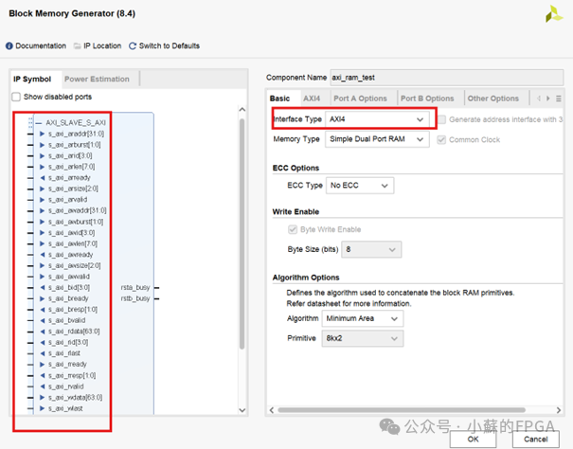
Task: Switch to the Power Estimation tab
Action: tap(97, 79)
